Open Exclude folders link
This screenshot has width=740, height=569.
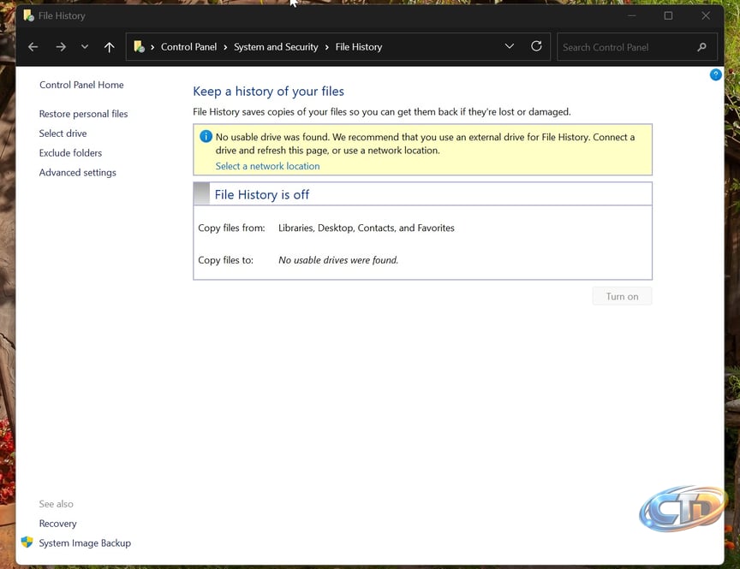(70, 153)
